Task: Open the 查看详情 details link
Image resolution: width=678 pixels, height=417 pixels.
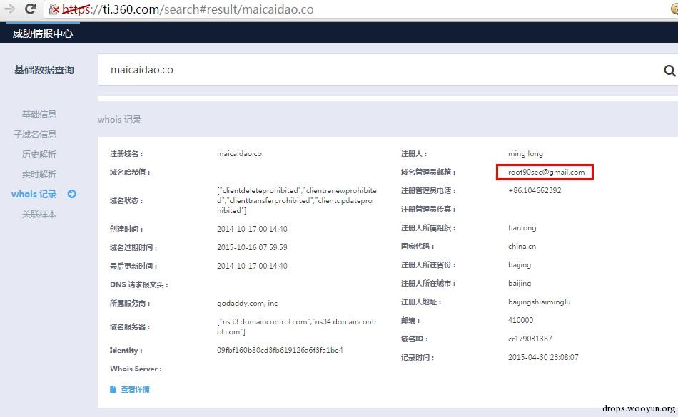Action: pos(135,389)
